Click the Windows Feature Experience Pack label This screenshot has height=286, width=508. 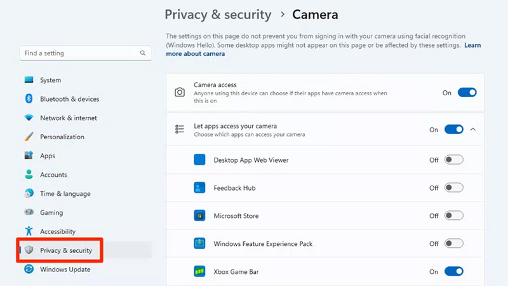263,243
